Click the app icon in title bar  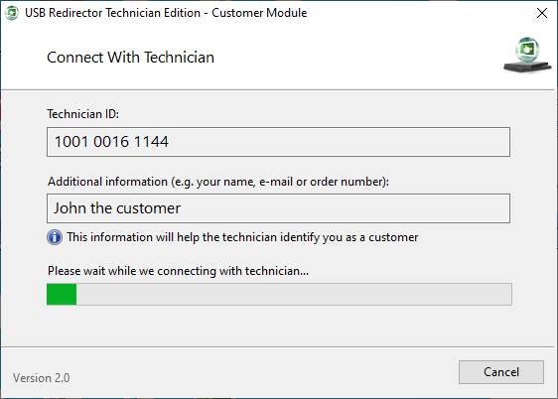(12, 13)
